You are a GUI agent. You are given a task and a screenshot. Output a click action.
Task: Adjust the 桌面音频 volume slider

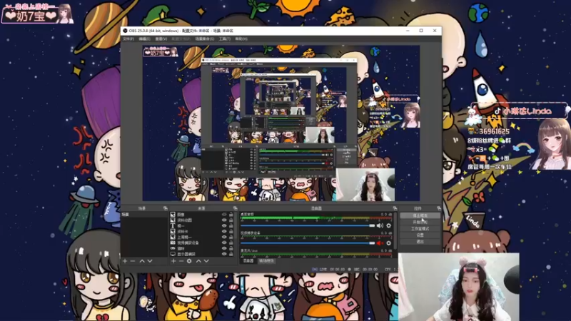coord(308,225)
